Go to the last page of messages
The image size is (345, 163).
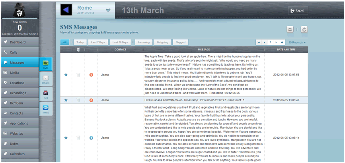[x=282, y=42]
